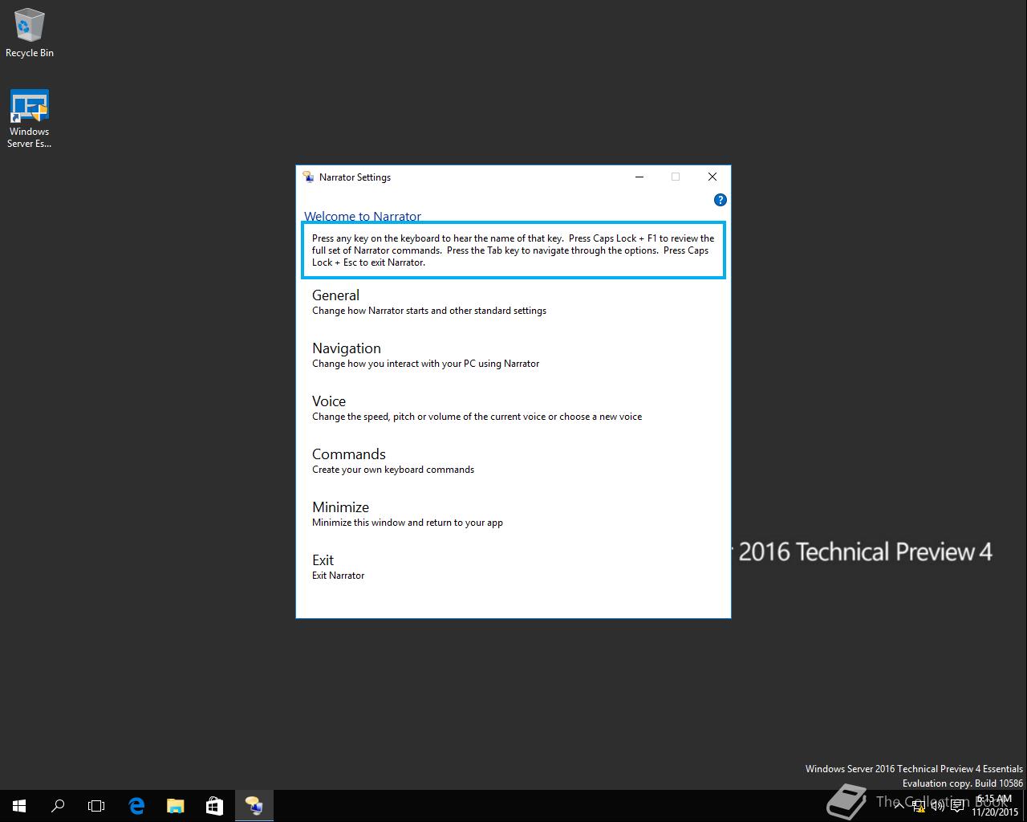Click 'Minimize this window and return to your app'

pos(408,523)
